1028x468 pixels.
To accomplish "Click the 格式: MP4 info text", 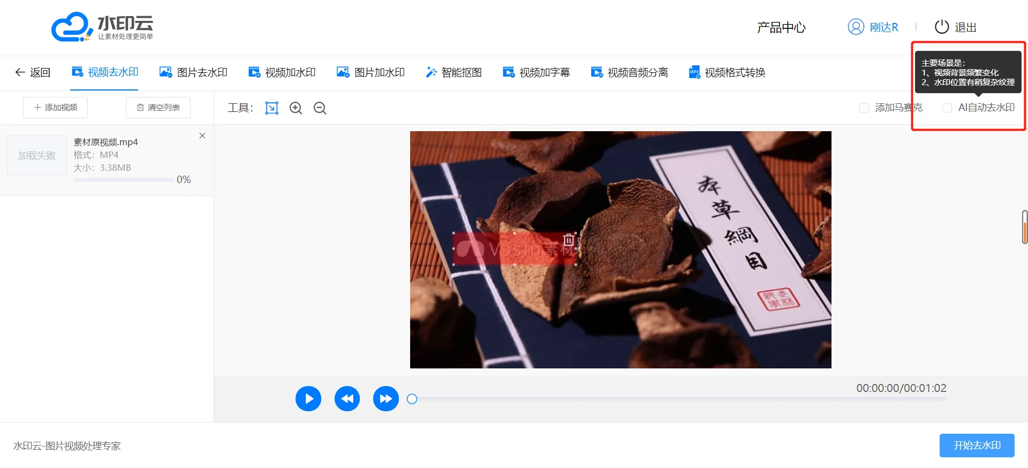I will point(96,155).
